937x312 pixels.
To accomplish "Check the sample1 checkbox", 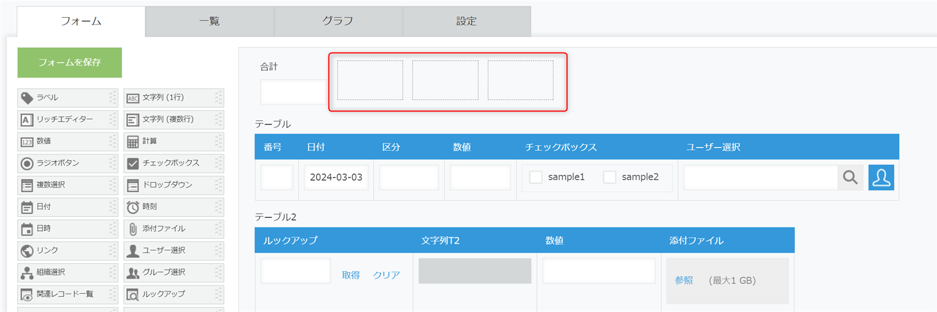I will coord(536,177).
